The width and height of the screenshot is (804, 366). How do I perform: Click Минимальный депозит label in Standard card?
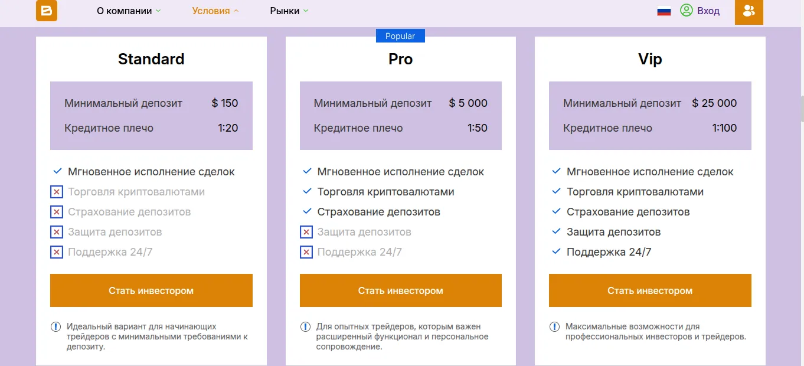tap(123, 103)
